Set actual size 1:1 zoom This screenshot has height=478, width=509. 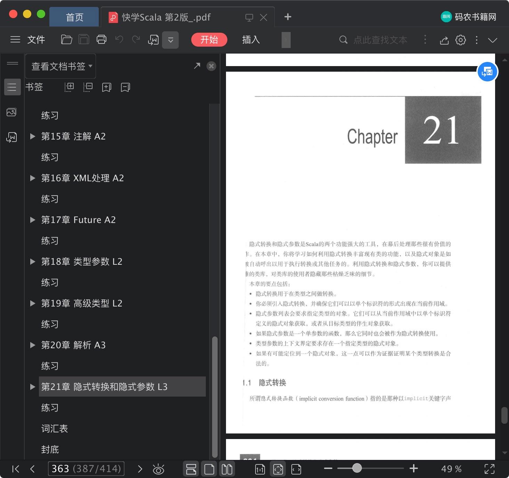(260, 469)
